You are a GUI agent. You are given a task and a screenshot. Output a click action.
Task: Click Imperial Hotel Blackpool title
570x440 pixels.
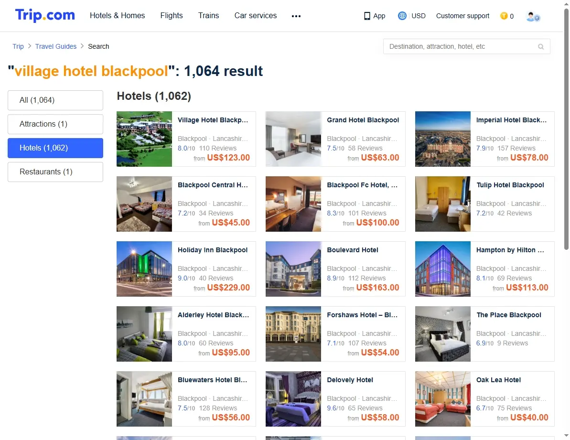(x=512, y=120)
